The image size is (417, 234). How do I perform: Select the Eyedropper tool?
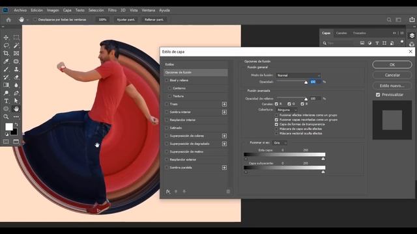click(x=6, y=61)
